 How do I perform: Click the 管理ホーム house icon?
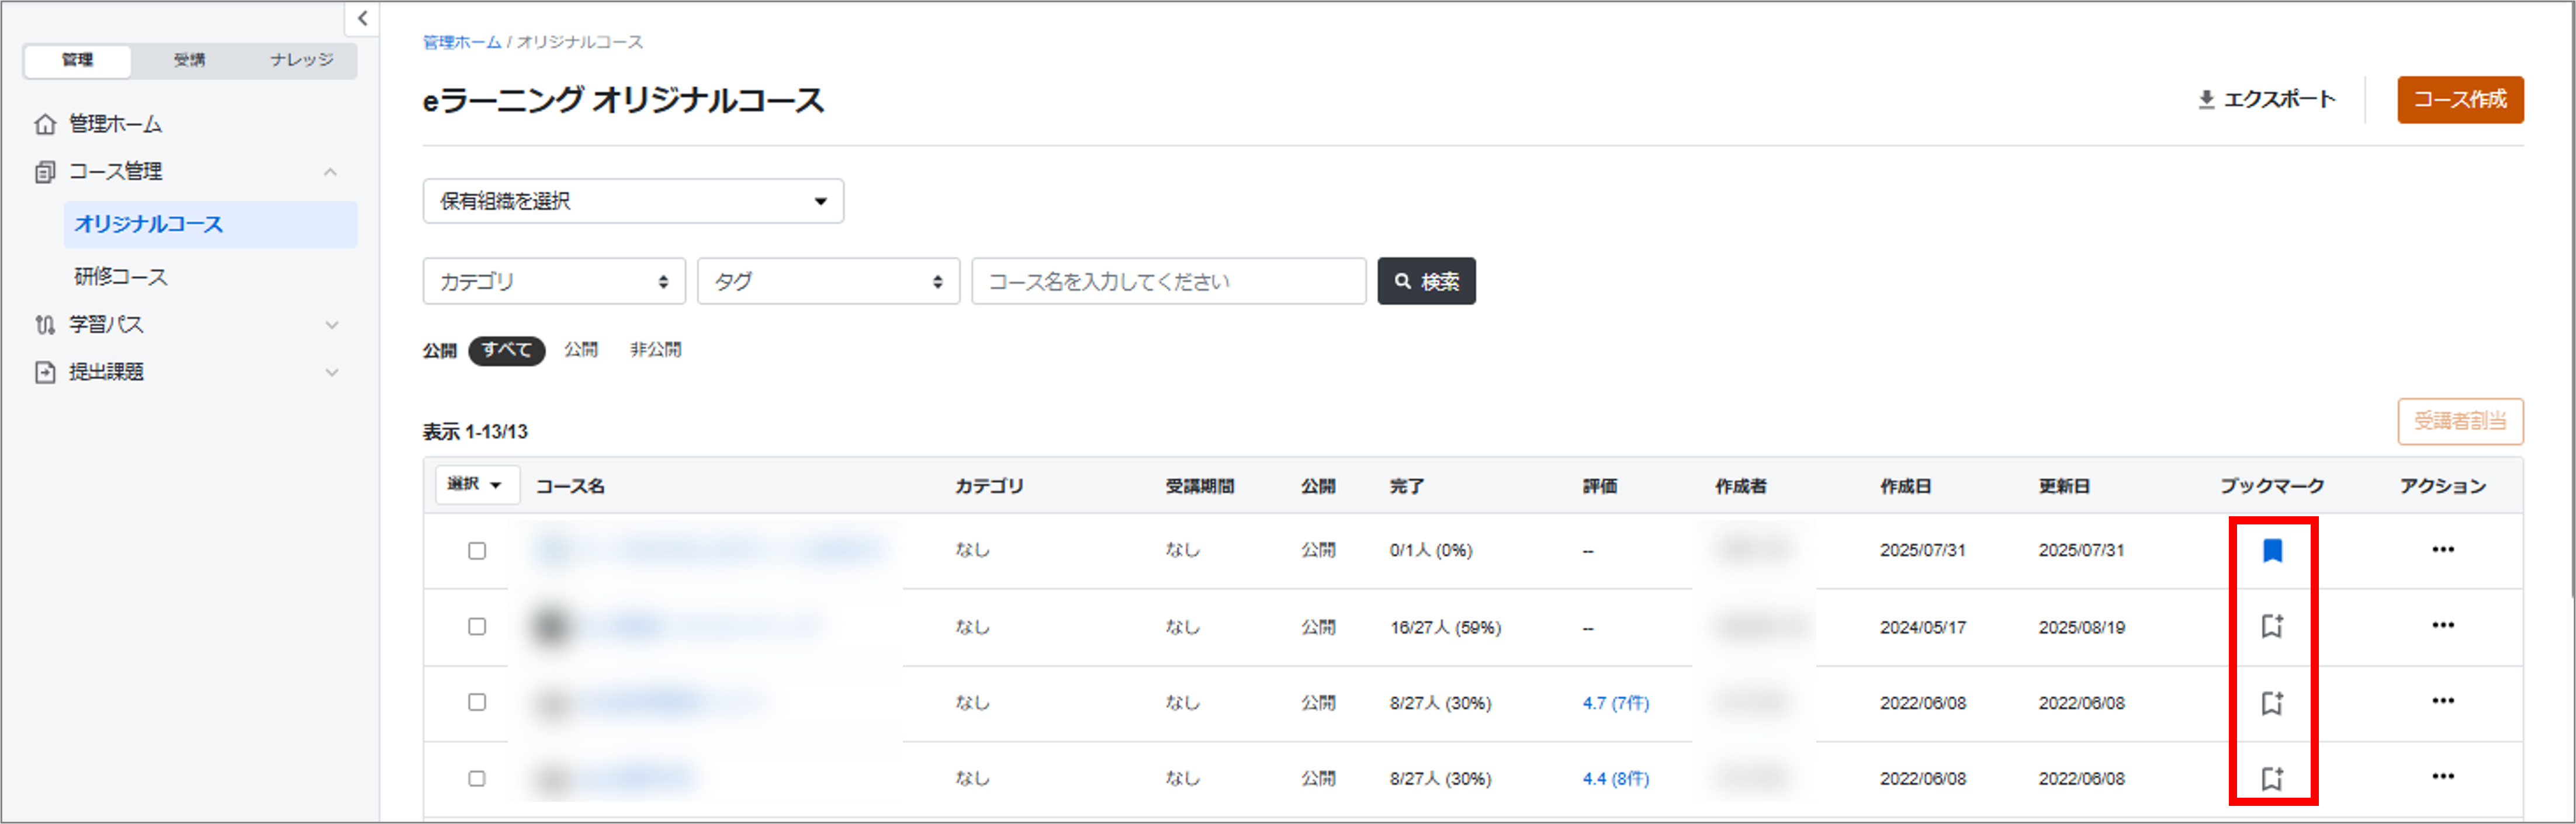click(x=45, y=124)
